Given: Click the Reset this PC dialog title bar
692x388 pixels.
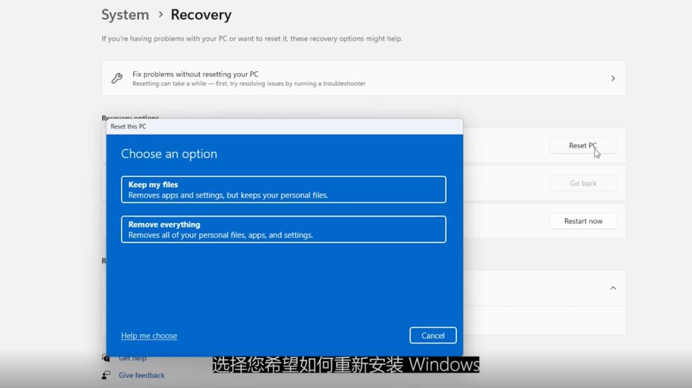Looking at the screenshot, I should click(x=256, y=126).
